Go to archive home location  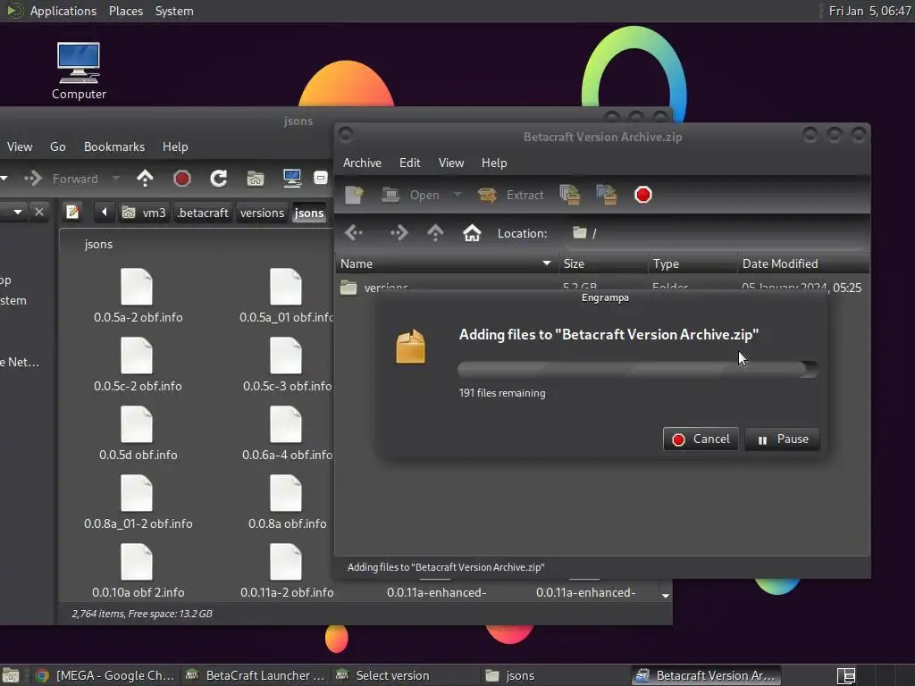tap(472, 233)
